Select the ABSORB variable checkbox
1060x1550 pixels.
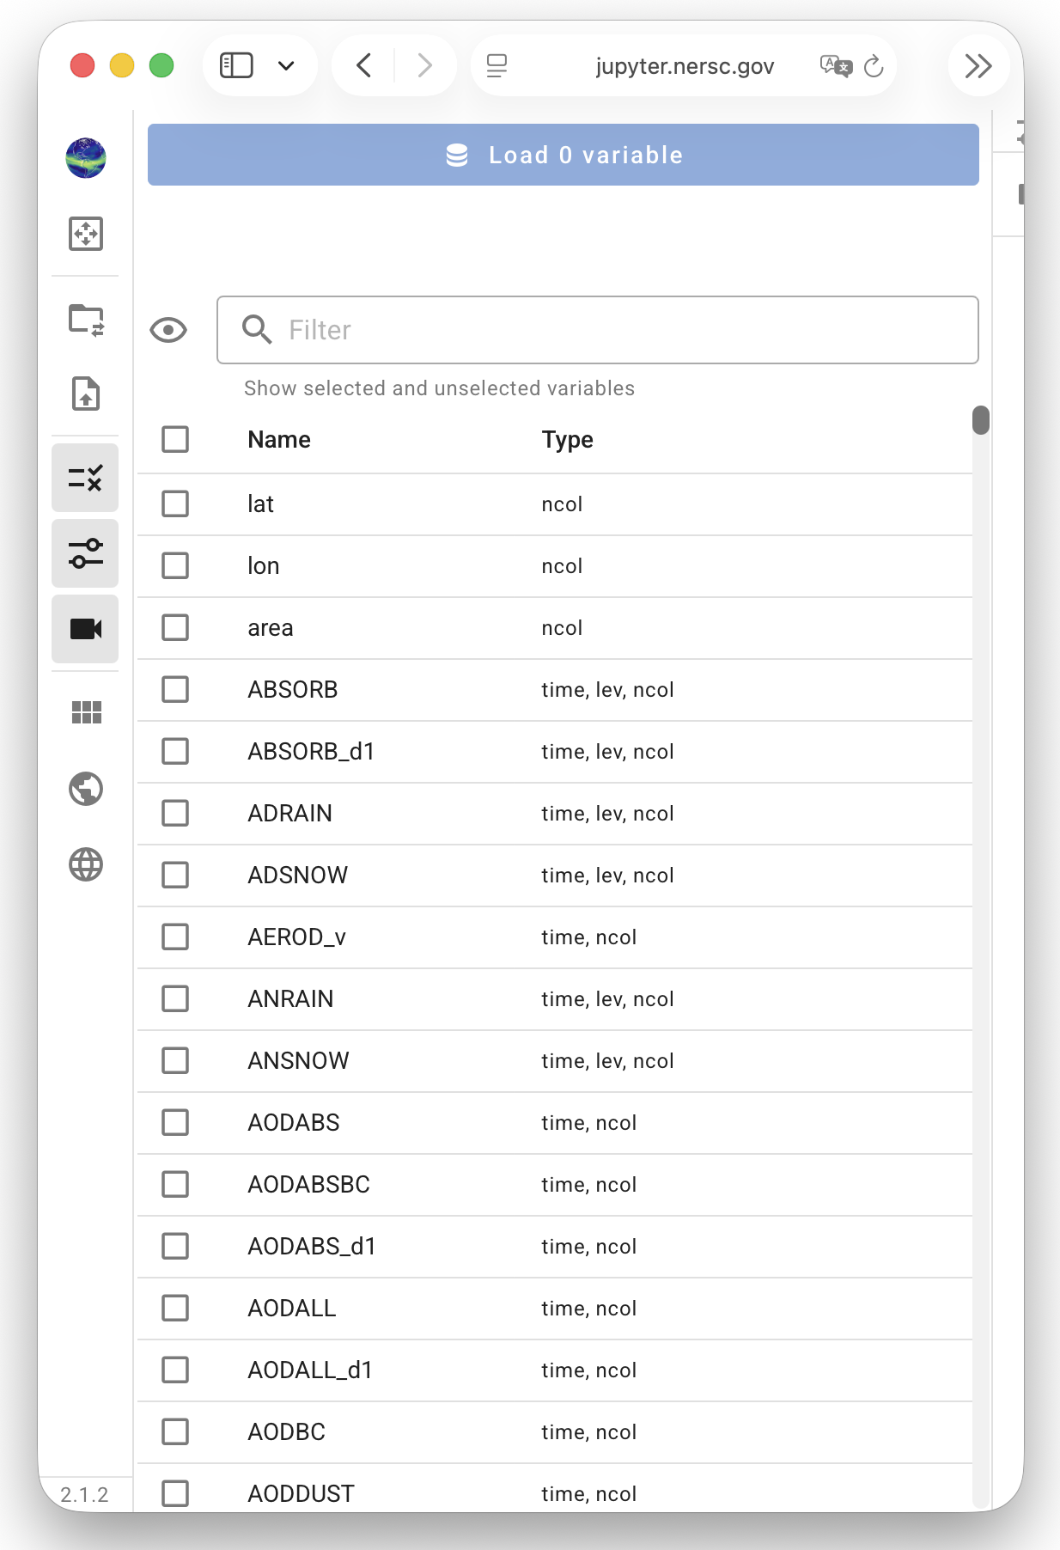coord(175,689)
